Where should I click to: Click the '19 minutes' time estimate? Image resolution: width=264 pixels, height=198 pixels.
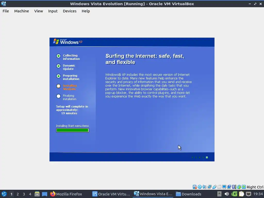[69, 113]
